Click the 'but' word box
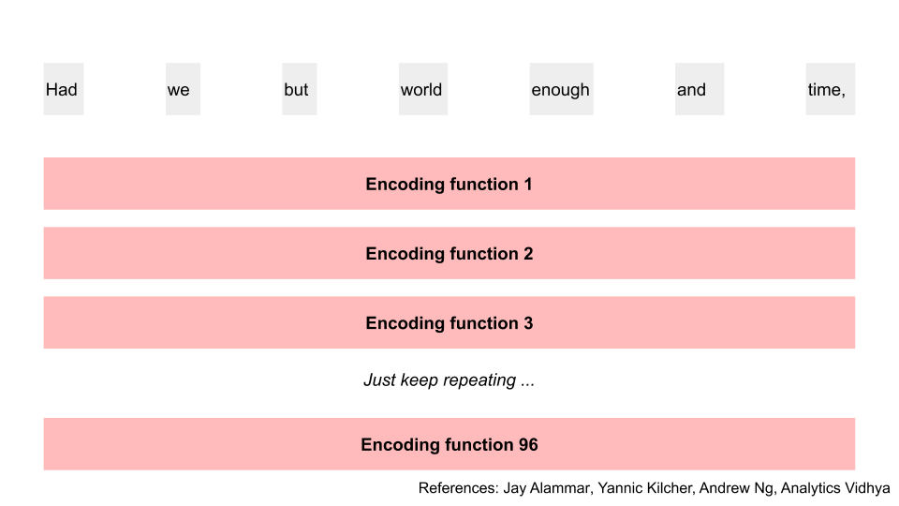This screenshot has height=506, width=899. point(300,89)
